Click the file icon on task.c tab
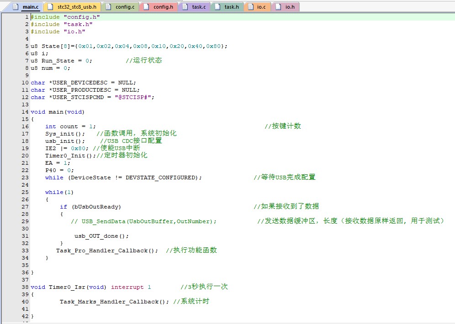This screenshot has height=324, width=455. click(x=185, y=7)
